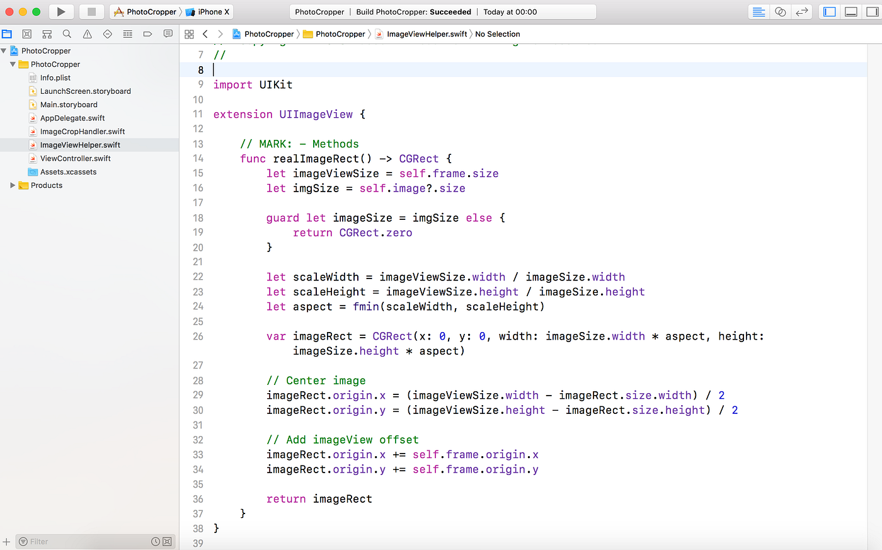Open the Find navigator search icon
The image size is (882, 550).
coord(66,33)
